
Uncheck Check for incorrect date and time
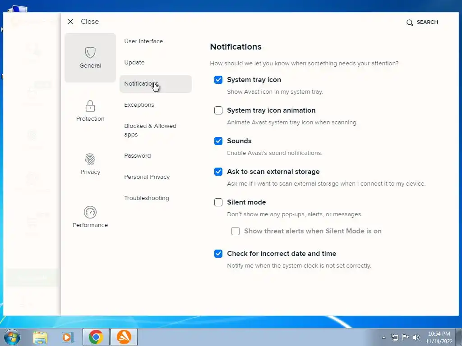click(218, 253)
